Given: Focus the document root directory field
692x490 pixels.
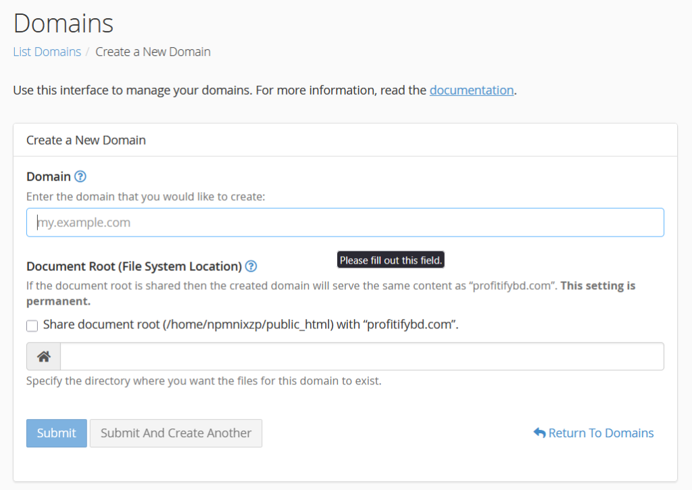Looking at the screenshot, I should 362,356.
